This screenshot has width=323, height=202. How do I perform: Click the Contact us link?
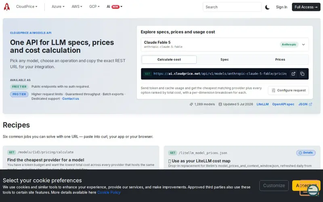70,99
